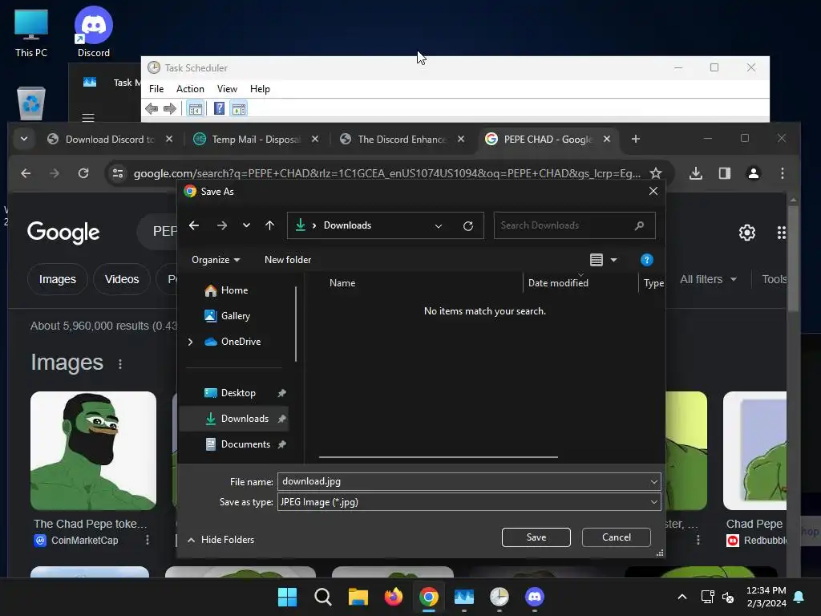The height and width of the screenshot is (616, 821).
Task: Click the Cancel button
Action: tap(617, 537)
